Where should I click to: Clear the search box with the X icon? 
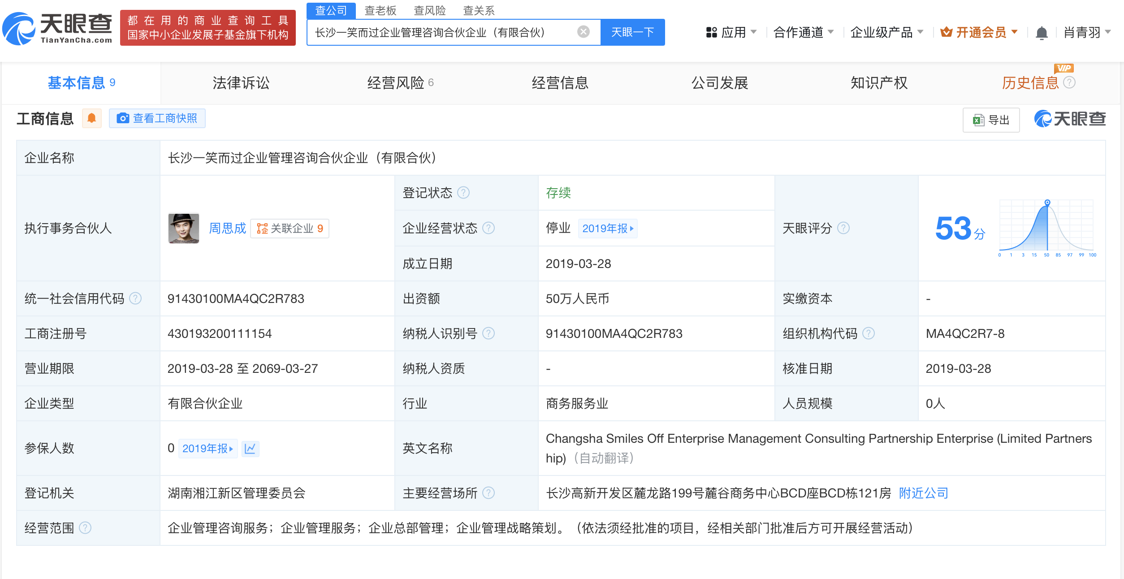583,32
